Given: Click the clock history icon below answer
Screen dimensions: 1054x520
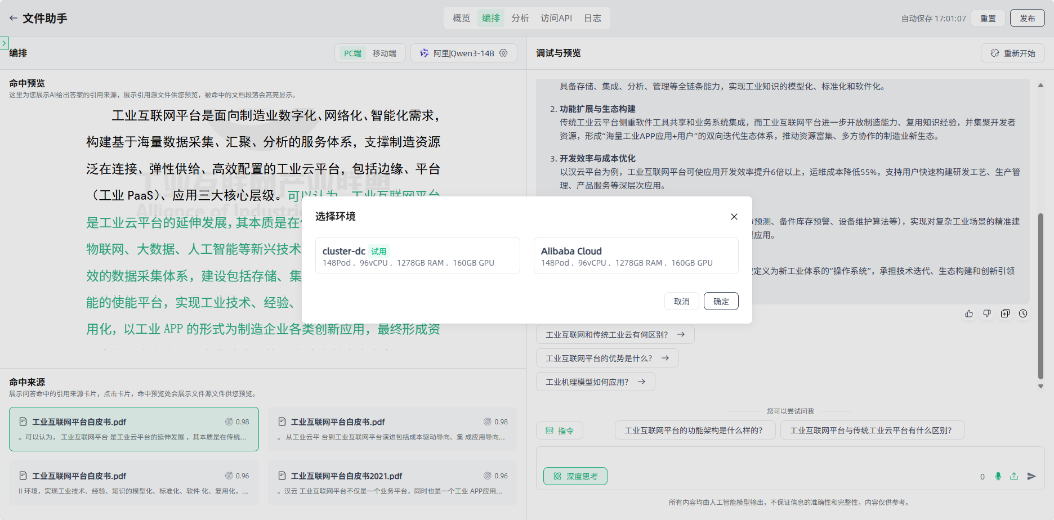Looking at the screenshot, I should (x=1023, y=313).
